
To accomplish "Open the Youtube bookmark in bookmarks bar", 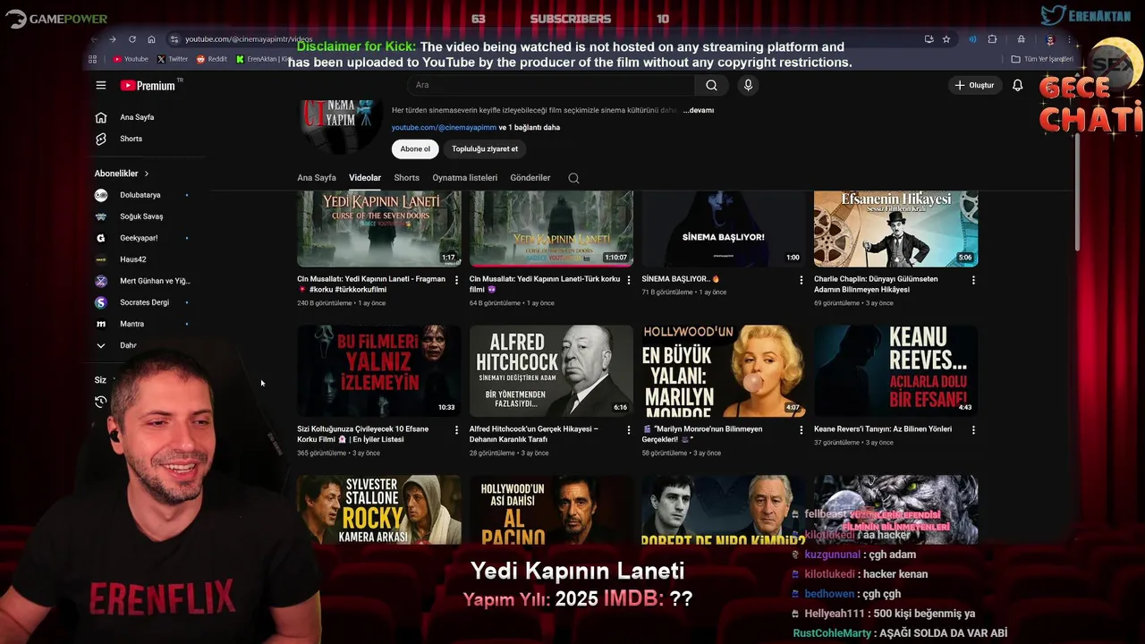I will coord(131,59).
